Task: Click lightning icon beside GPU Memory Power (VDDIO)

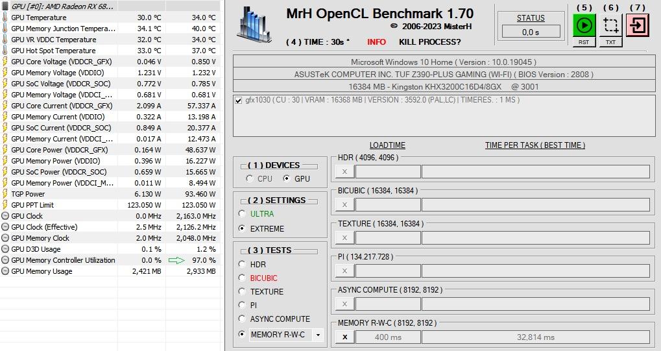Action: pos(5,161)
